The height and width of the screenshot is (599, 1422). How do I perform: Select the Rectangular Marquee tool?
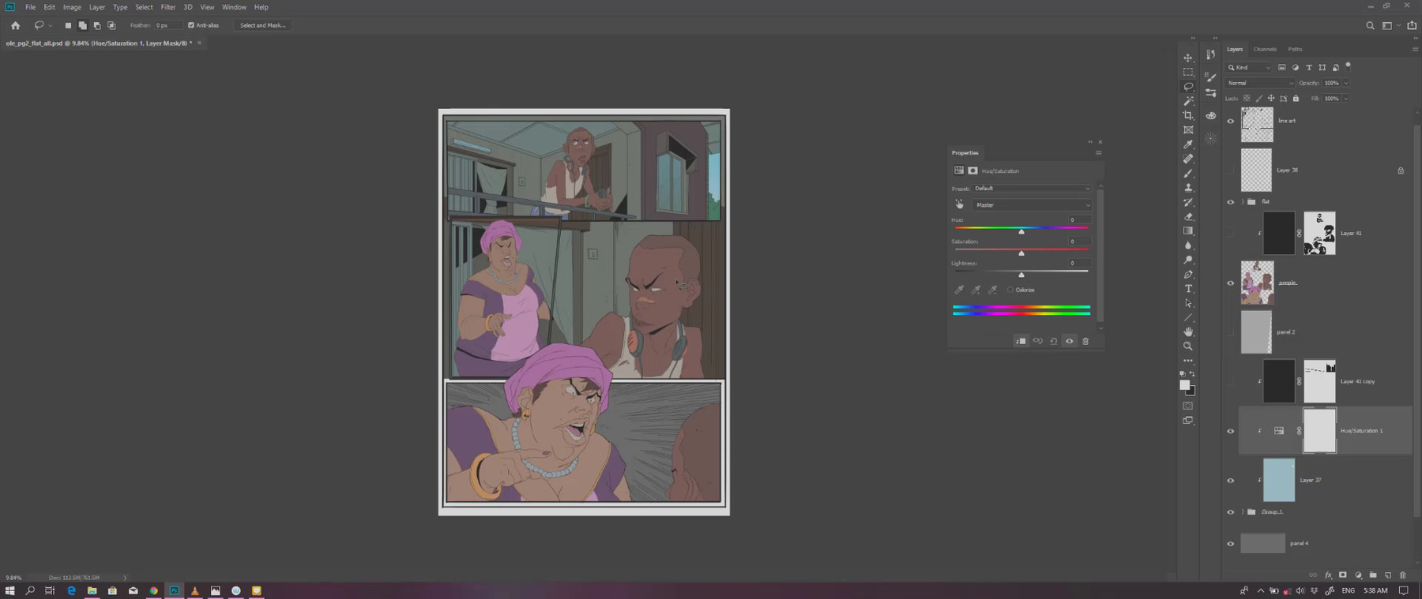(1188, 72)
